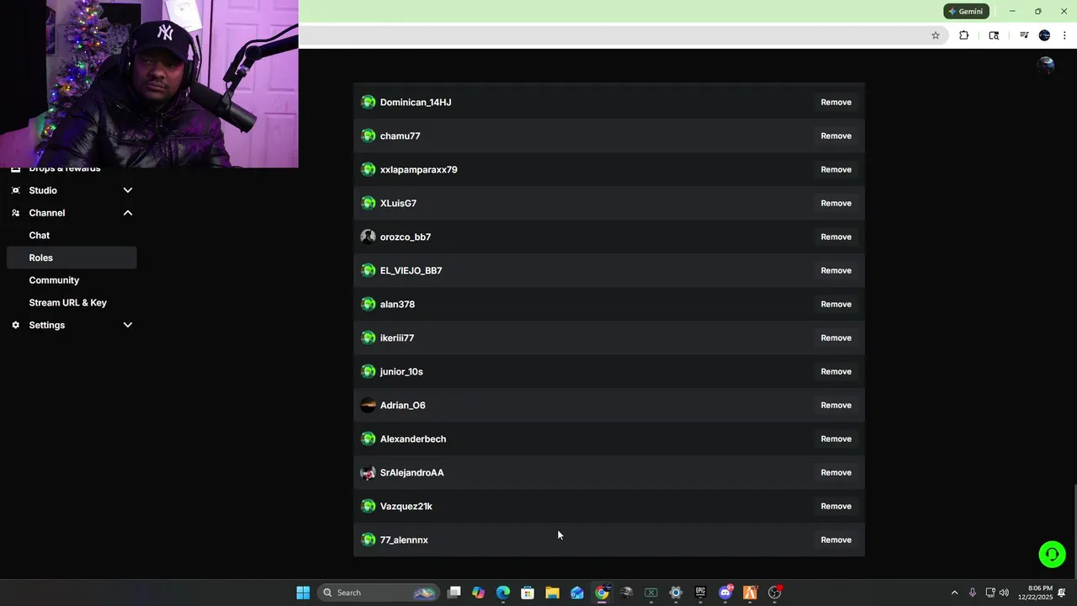Click the username EL_VIEJO_BB7
This screenshot has width=1077, height=606.
[411, 270]
